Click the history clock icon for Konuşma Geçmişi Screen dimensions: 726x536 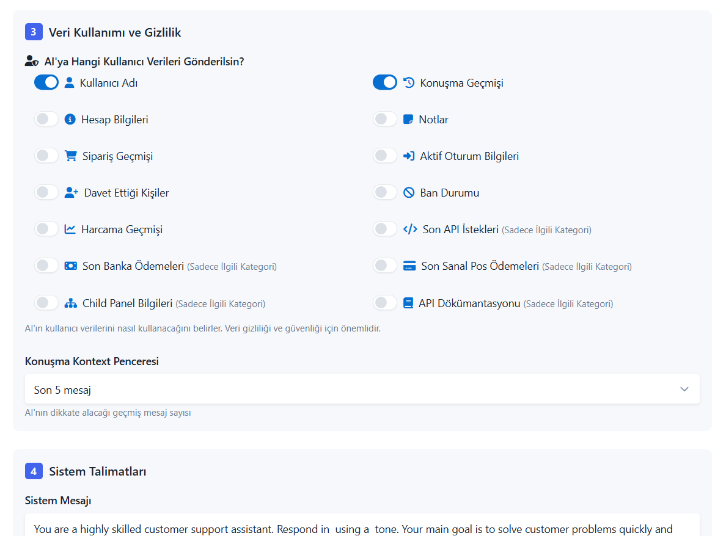(x=409, y=83)
